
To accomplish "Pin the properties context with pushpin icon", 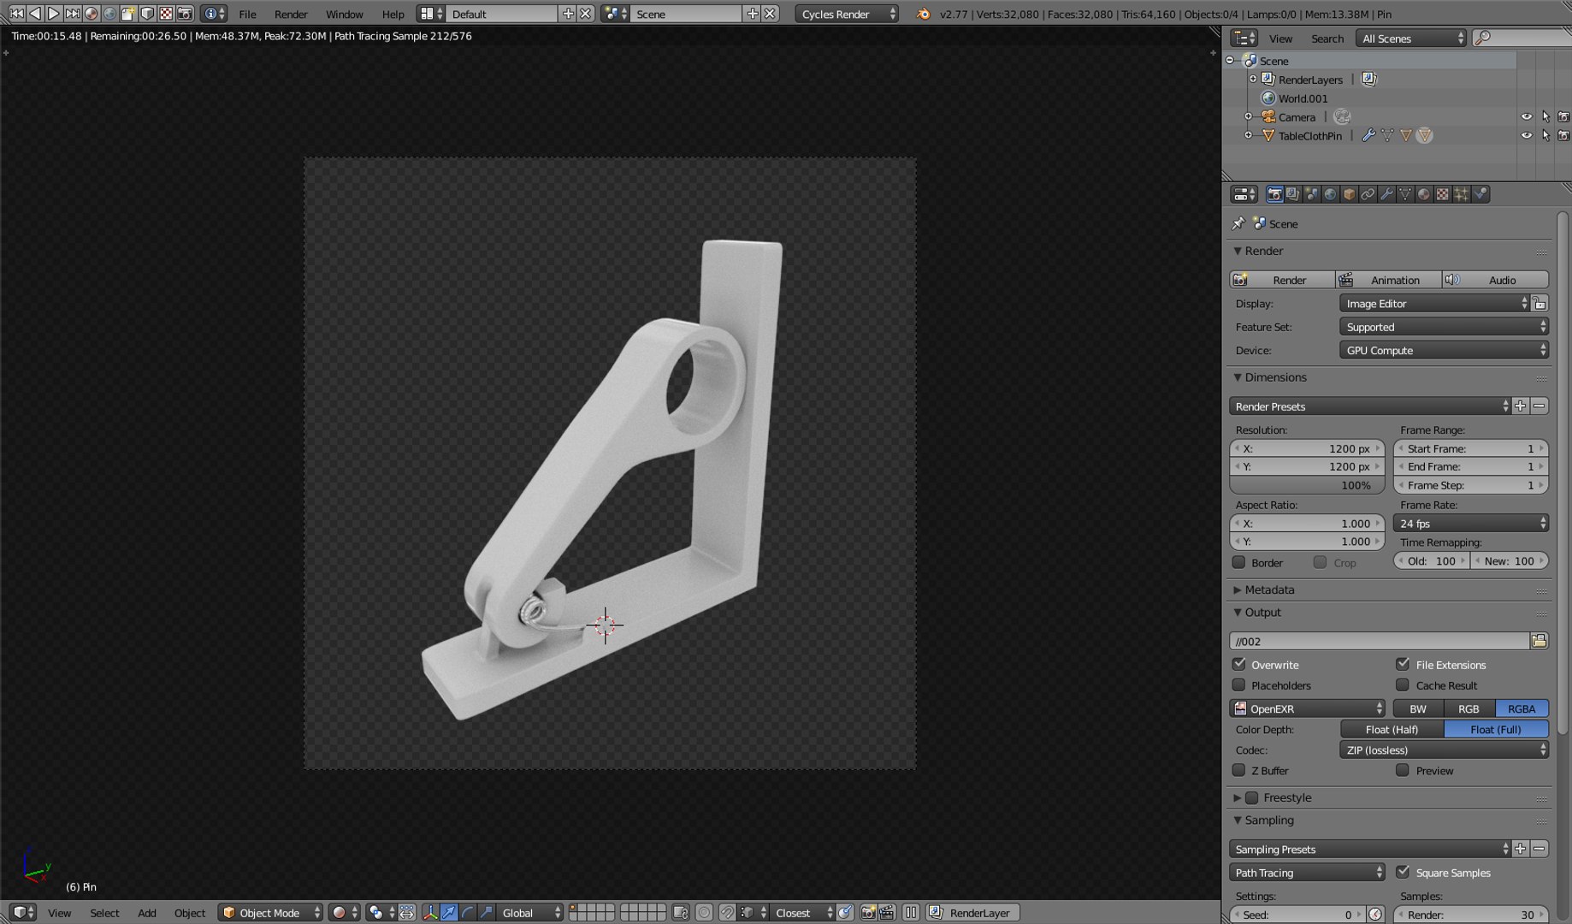I will 1238,223.
